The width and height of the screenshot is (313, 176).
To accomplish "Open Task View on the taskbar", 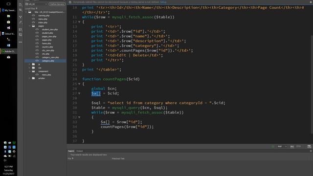I will [x=8, y=4].
